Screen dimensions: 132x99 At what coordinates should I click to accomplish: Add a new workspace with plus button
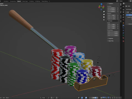pyautogui.click(x=49, y=1)
